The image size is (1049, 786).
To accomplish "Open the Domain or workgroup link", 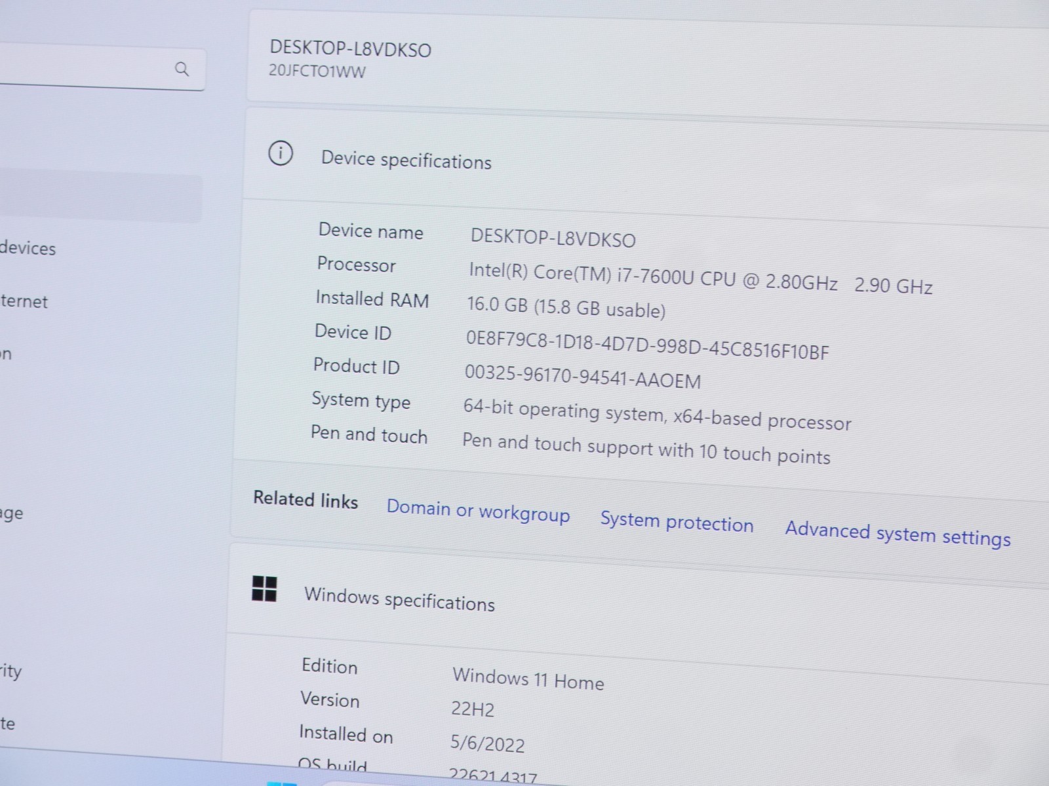I will pyautogui.click(x=478, y=511).
